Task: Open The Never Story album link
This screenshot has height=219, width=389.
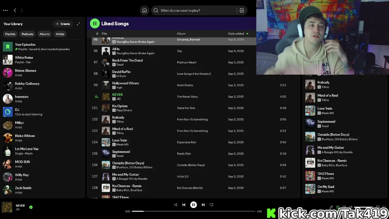Action: 188,97
